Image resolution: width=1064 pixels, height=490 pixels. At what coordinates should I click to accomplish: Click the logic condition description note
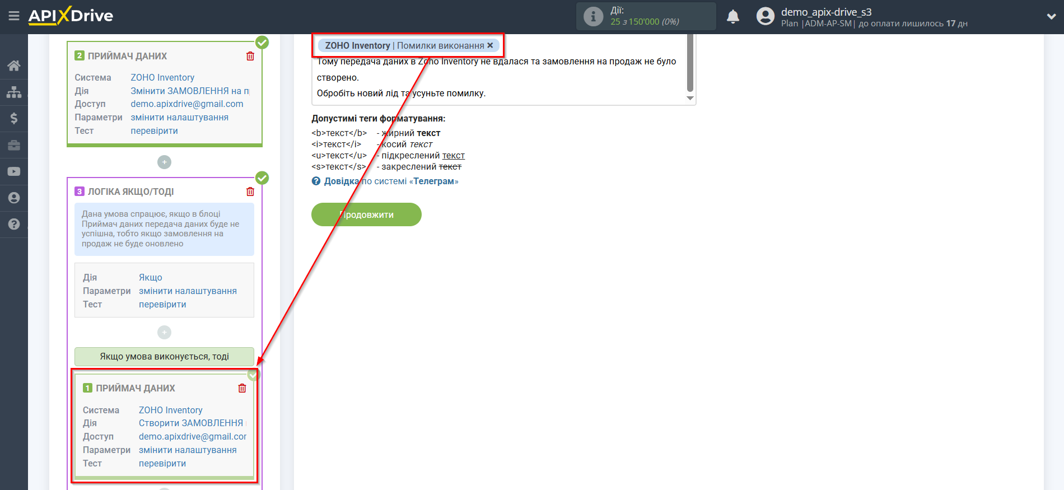pyautogui.click(x=164, y=229)
